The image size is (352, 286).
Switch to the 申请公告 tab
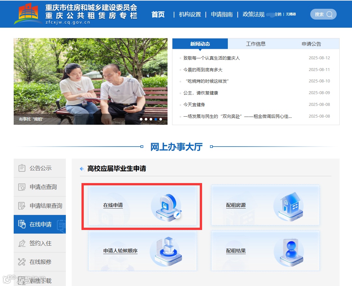coord(311,44)
